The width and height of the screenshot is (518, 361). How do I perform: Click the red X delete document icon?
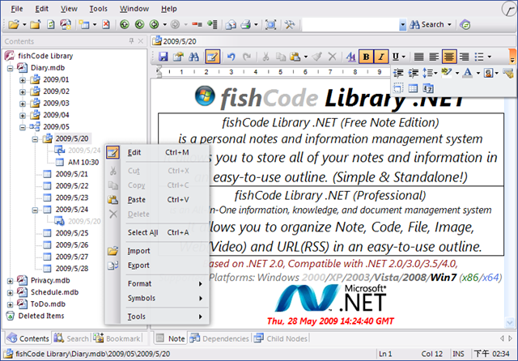[x=106, y=24]
